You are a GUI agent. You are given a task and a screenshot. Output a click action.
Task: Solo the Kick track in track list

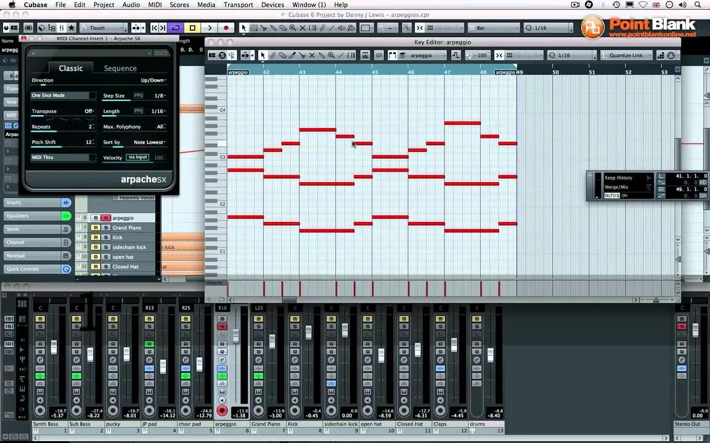coord(105,237)
